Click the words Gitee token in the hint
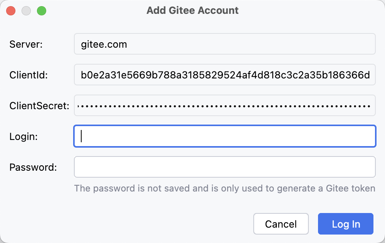 pos(350,188)
